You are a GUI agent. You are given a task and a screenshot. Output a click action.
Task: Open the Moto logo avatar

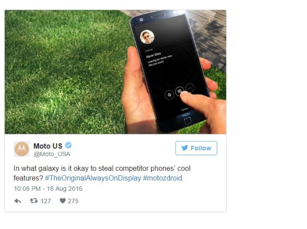22,149
